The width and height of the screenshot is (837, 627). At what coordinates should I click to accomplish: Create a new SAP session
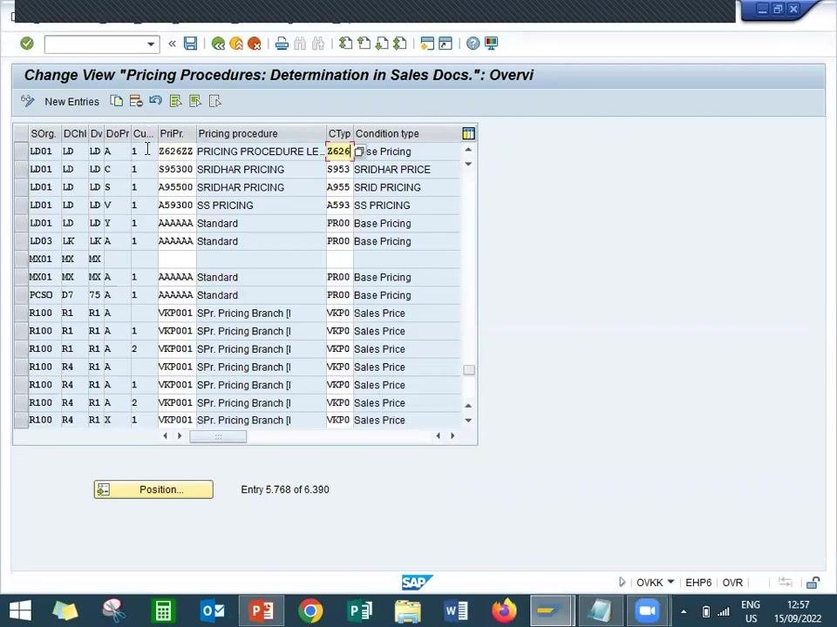[427, 44]
